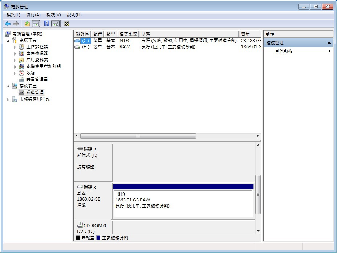Screen dimensions: 337x253
Task: Click the 系統工具 tools icon
Action: pos(15,40)
